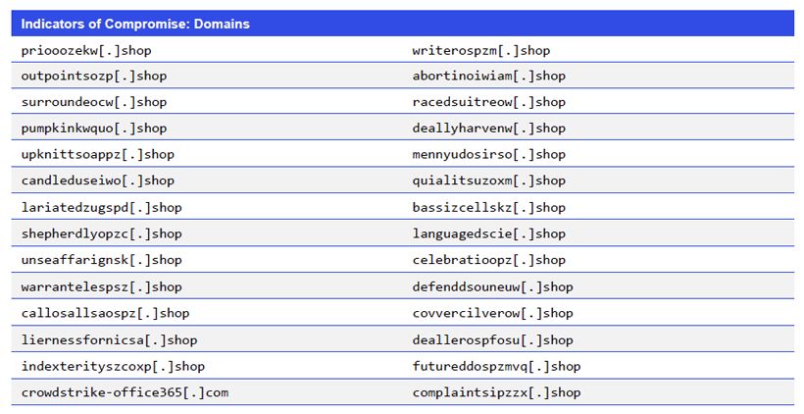
Task: Click on surroundeocw[.]shop domain text
Action: 94,102
